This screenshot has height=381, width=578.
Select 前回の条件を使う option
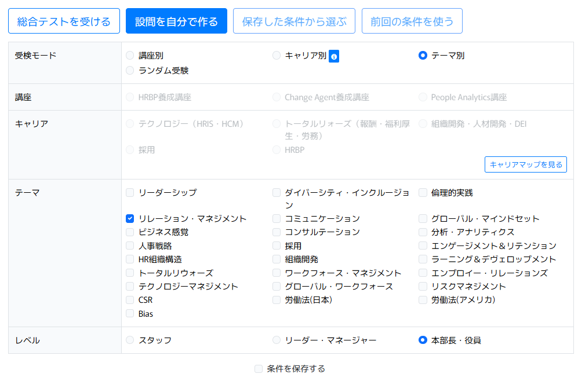pos(412,21)
